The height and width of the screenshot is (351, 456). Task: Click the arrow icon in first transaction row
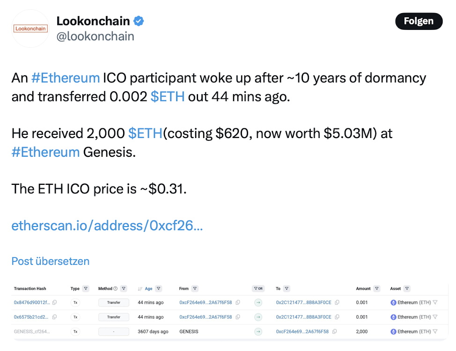pos(258,302)
